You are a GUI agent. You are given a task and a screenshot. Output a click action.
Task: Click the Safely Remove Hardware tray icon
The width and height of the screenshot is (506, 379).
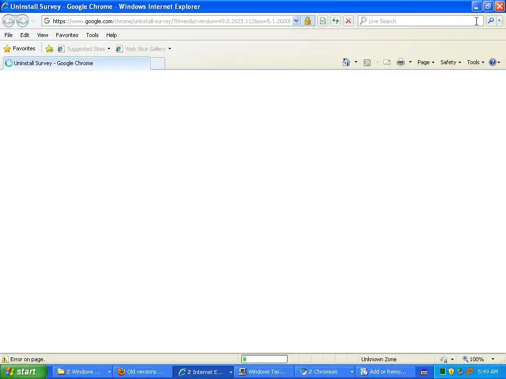coord(461,372)
